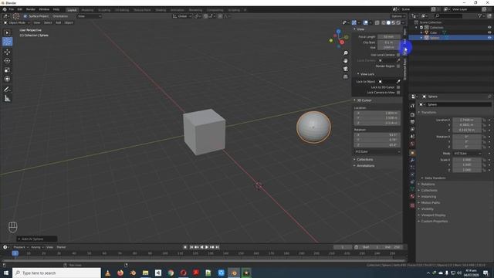Screen dimensions: 494x278
Task: Click the zoom magnifier viewport gizmo
Action: tap(346, 53)
